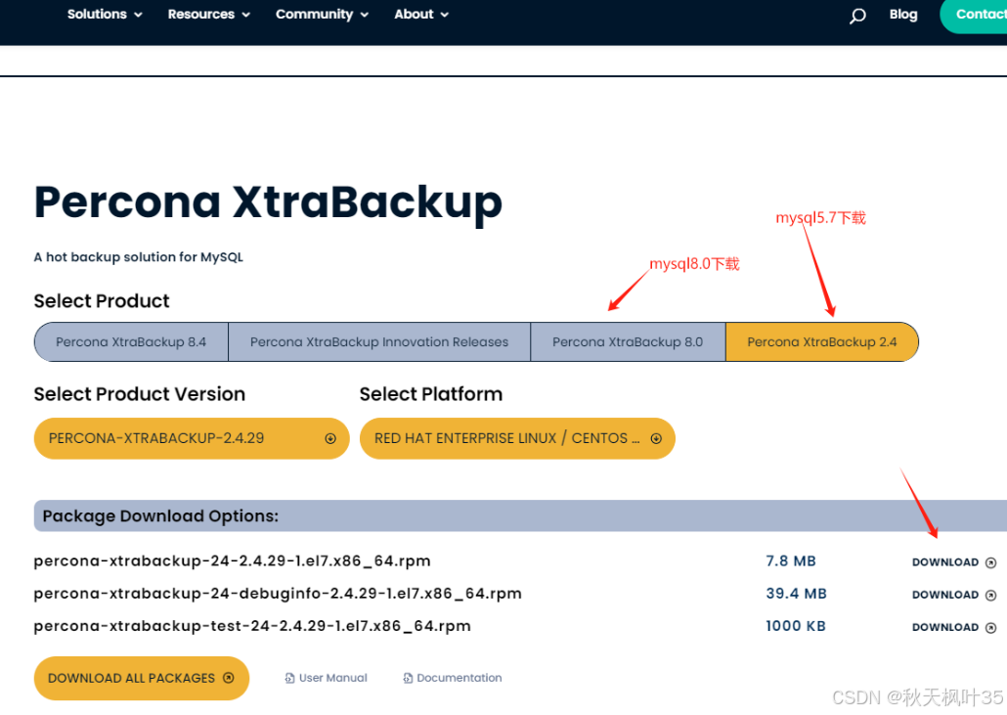Open product version dropdown PERCONA-XTRABACKUP-2.4.29
Viewport: 1007px width, 715px height.
(x=192, y=439)
